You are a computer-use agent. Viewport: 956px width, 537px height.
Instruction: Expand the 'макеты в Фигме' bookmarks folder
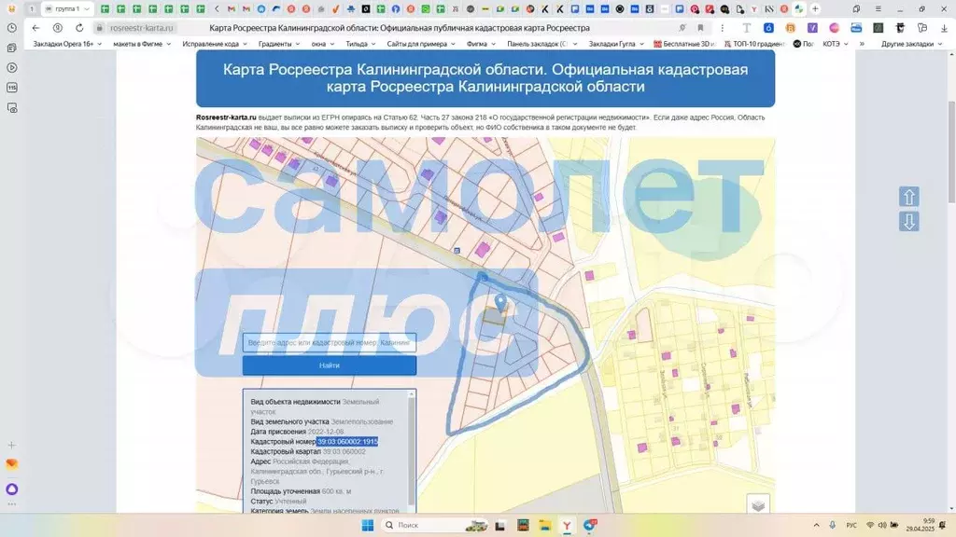coord(142,44)
